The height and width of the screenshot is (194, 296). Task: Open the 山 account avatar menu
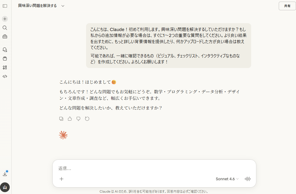(x=5, y=187)
